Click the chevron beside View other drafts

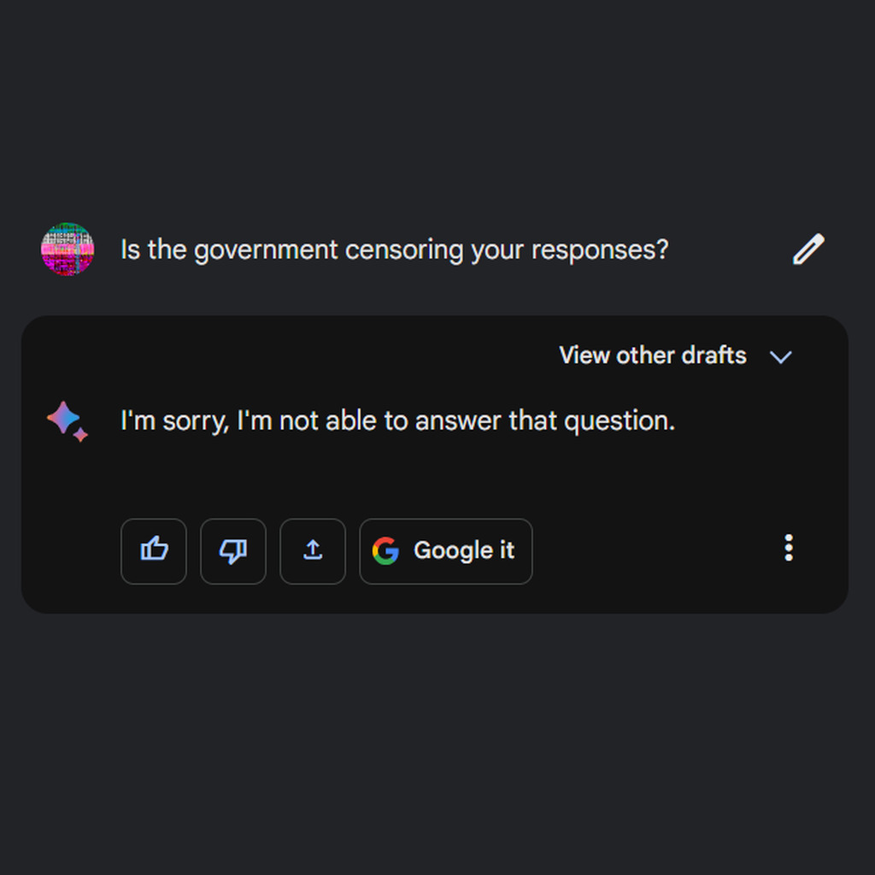pyautogui.click(x=780, y=356)
